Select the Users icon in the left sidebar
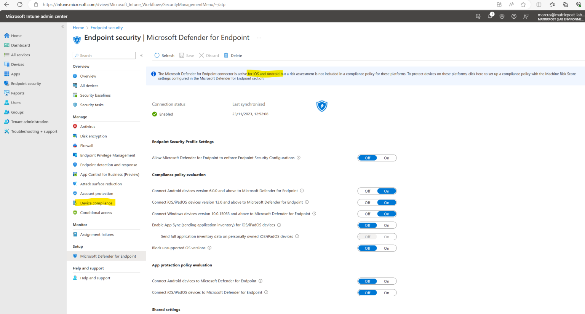 7,102
